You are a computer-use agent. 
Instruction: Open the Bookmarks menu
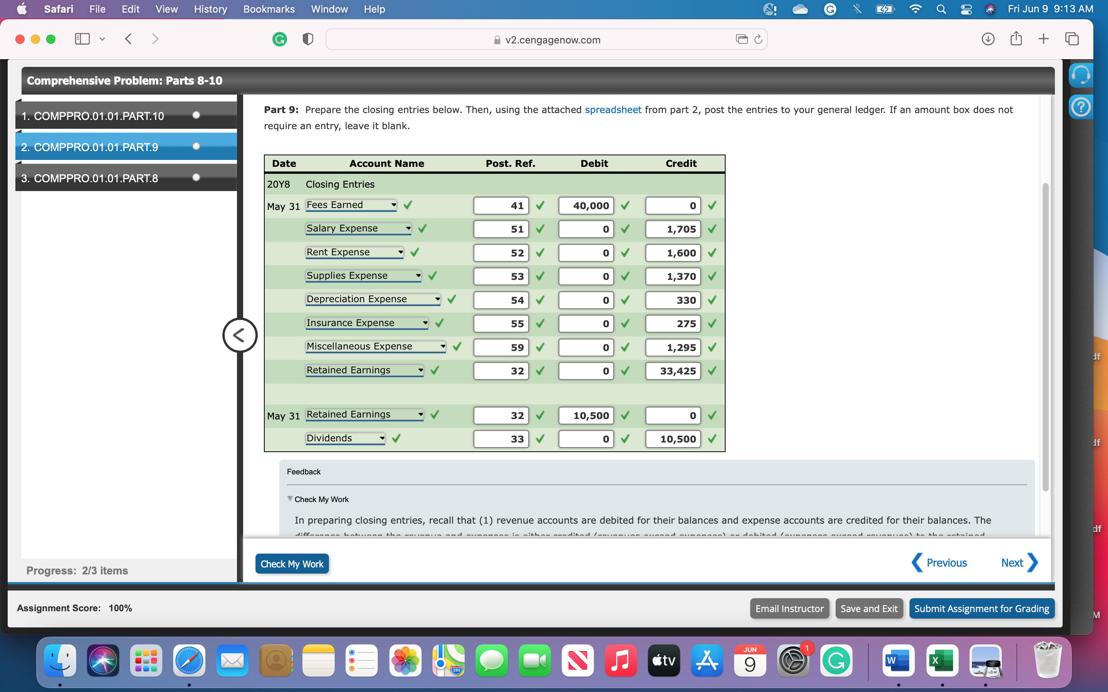[x=269, y=9]
